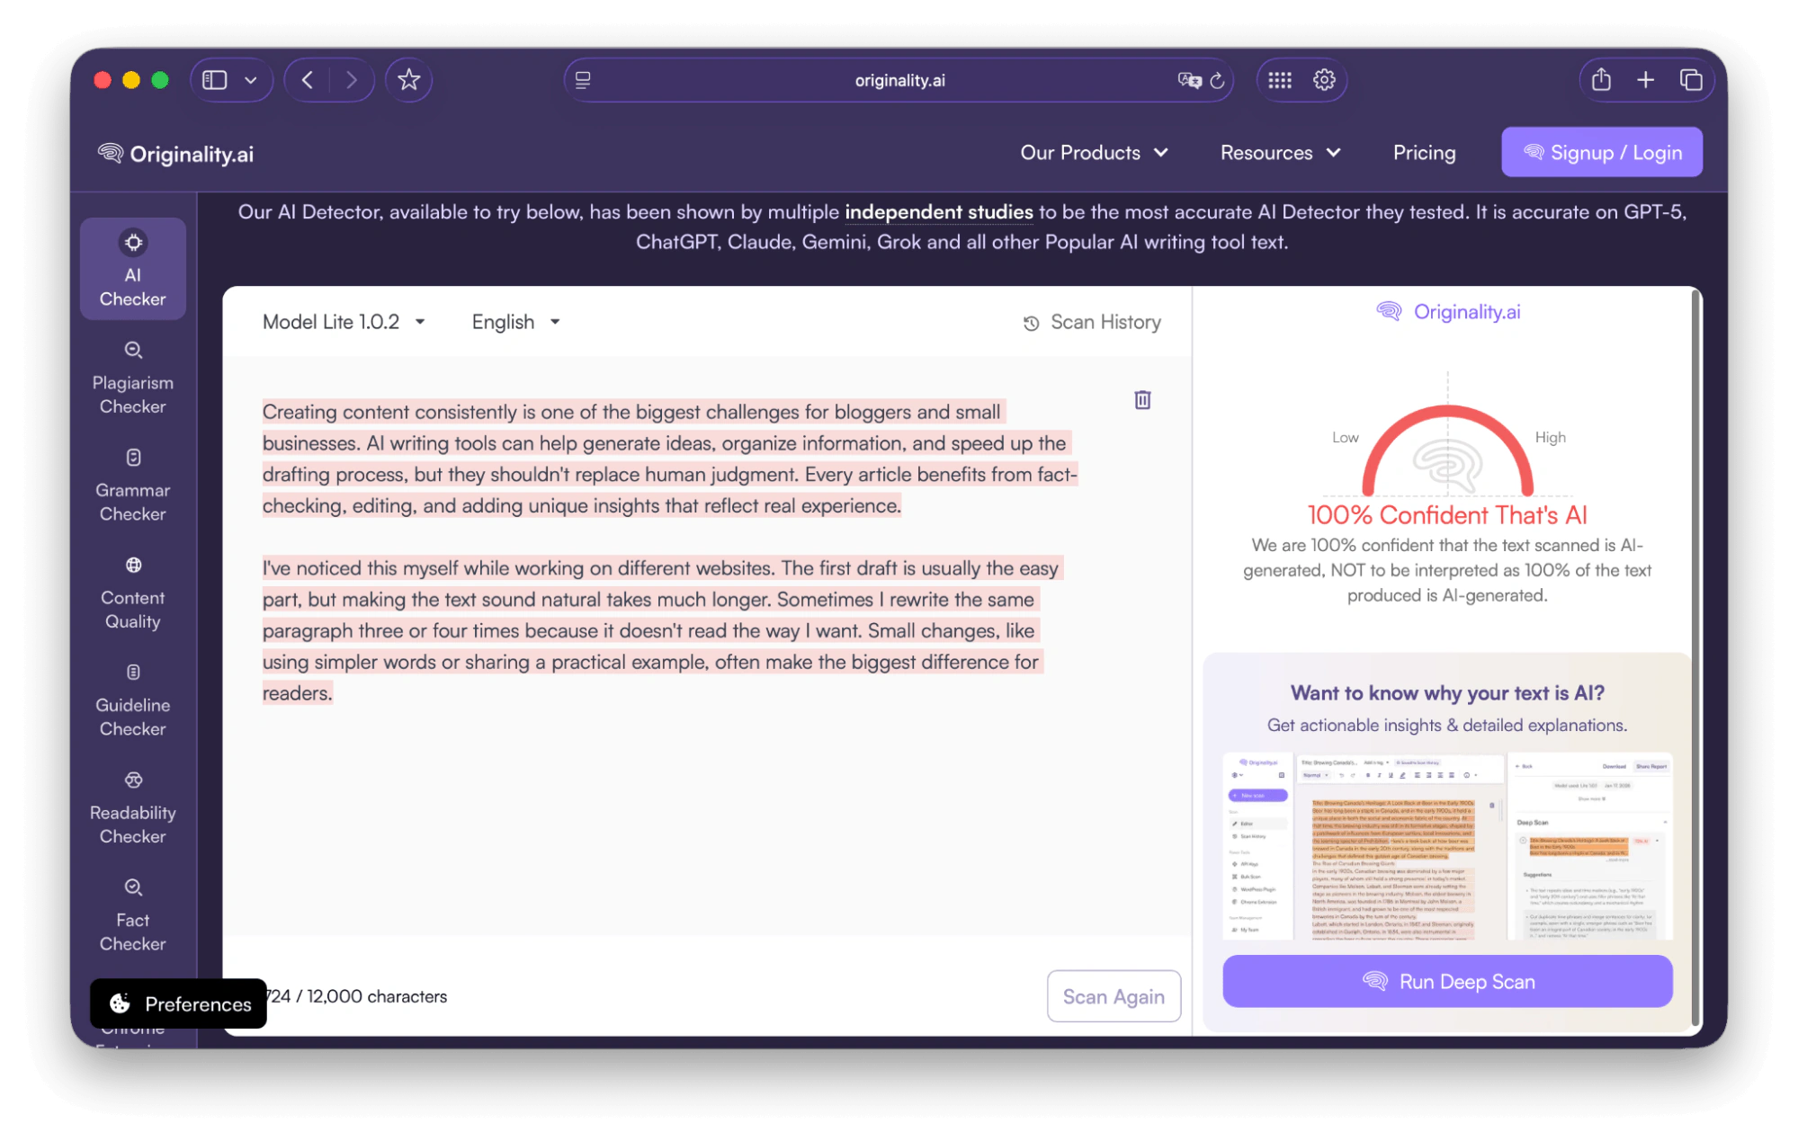This screenshot has width=1798, height=1141.
Task: Go back with the browser back arrow
Action: [308, 80]
